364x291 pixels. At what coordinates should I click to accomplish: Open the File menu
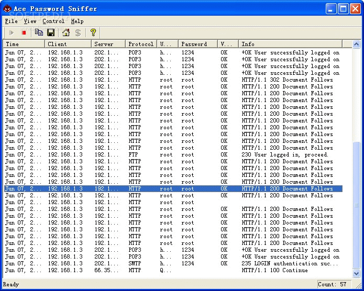pyautogui.click(x=12, y=21)
